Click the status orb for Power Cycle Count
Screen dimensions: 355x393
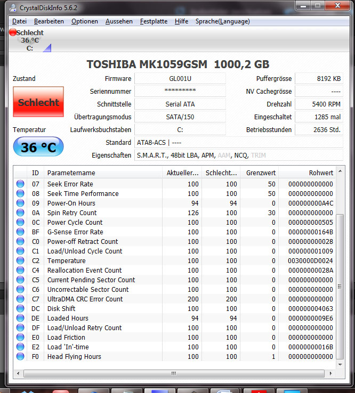coord(20,222)
